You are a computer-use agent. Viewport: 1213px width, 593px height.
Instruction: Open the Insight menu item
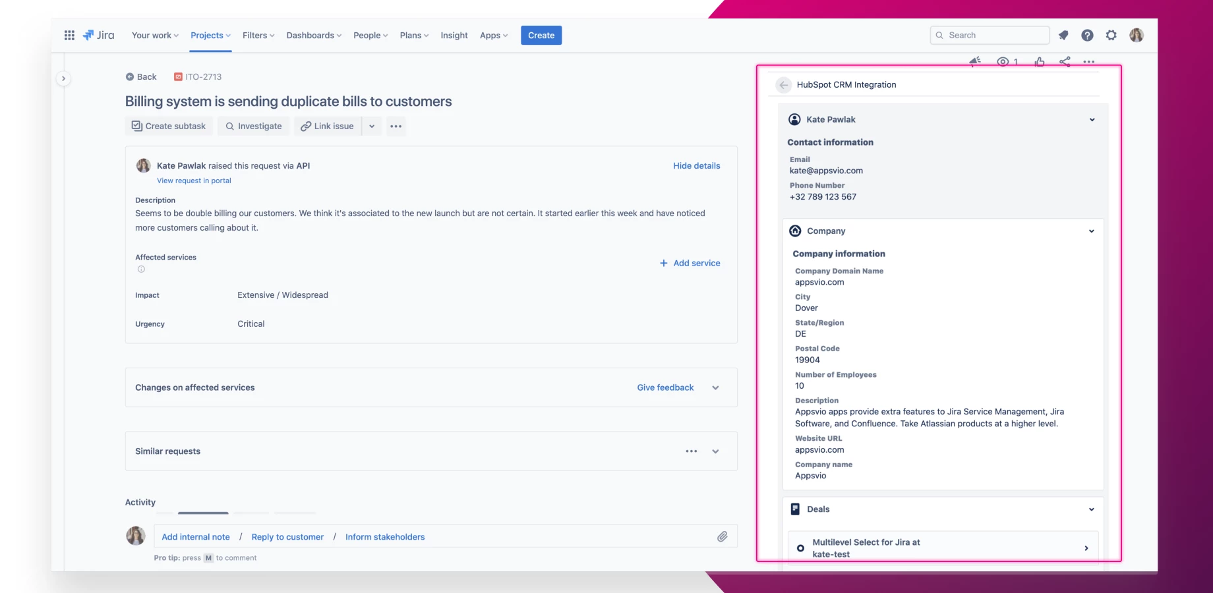454,36
